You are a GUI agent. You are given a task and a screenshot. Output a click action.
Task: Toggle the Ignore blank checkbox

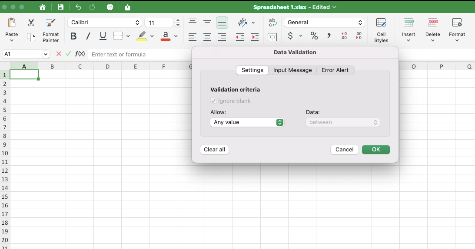(x=213, y=101)
